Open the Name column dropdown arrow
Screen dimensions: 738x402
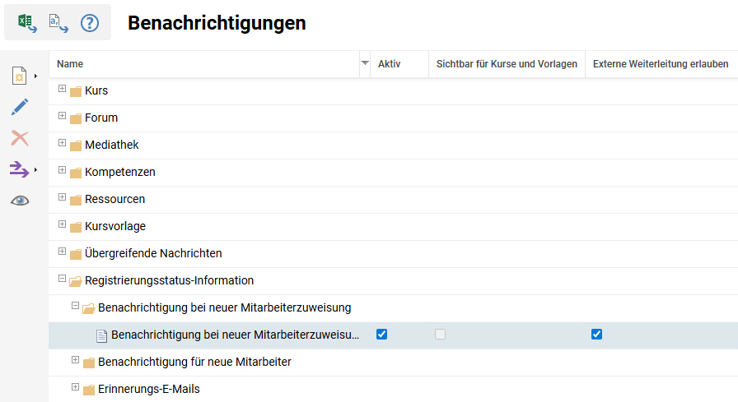(x=365, y=63)
